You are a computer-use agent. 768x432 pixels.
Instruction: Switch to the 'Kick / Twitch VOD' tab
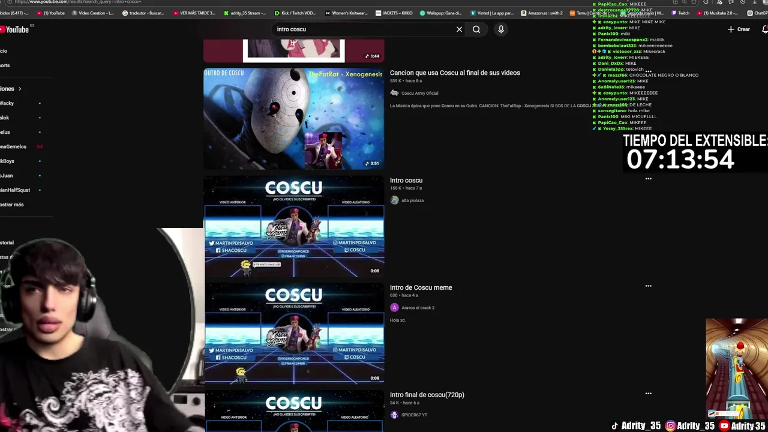[x=295, y=13]
